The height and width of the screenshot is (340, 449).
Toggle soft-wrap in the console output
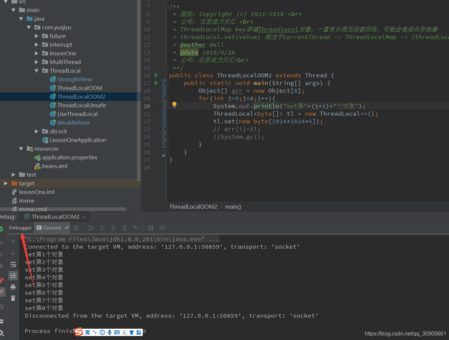click(x=13, y=264)
